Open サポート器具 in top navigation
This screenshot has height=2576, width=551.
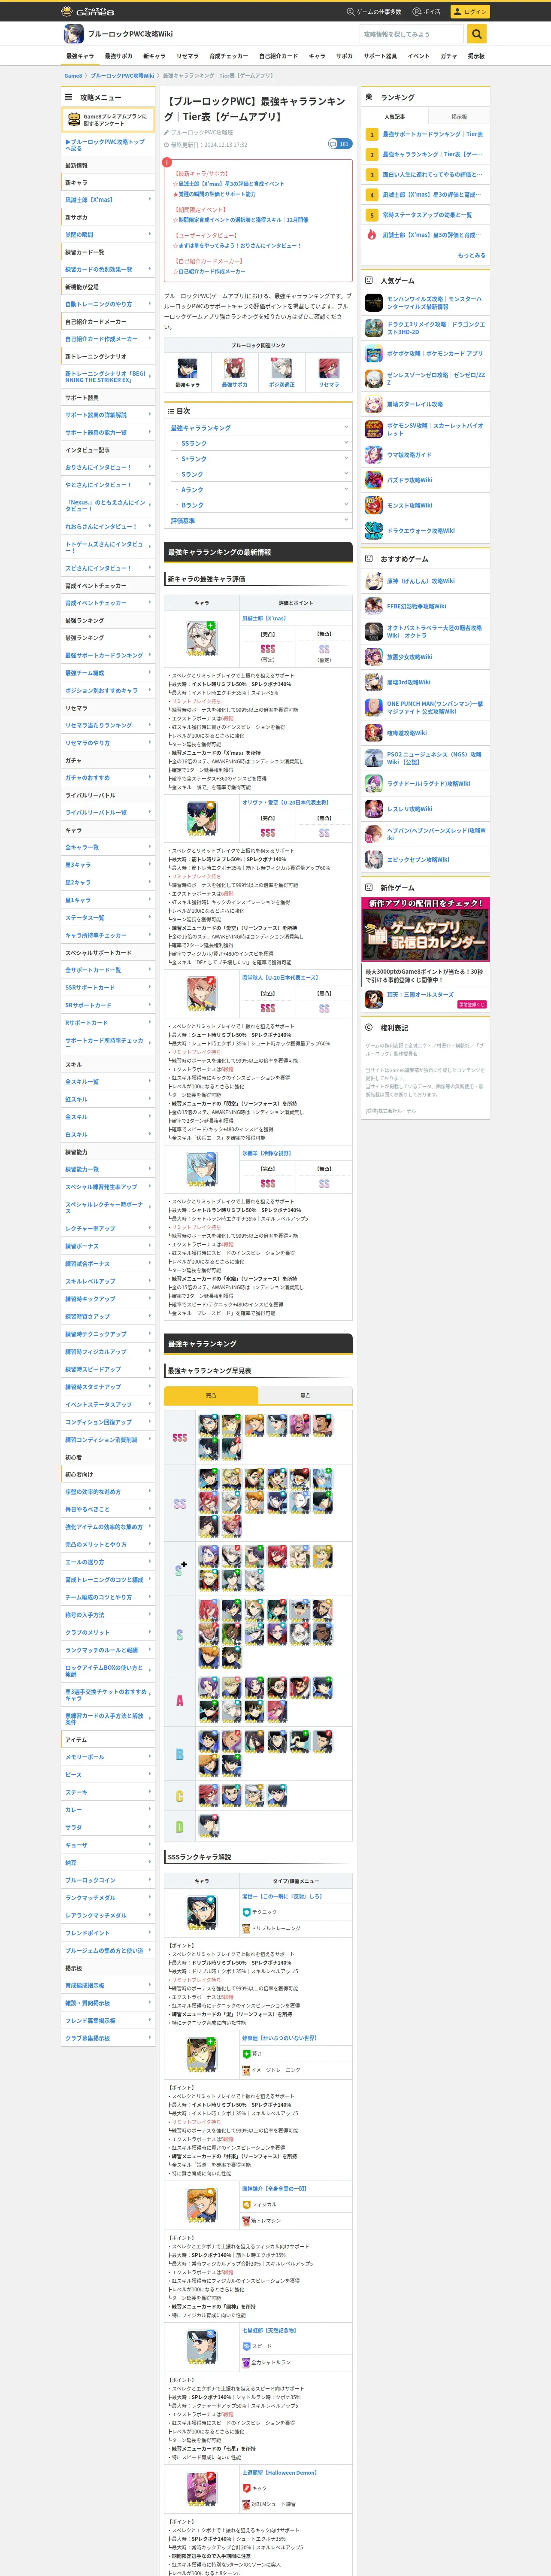[x=380, y=56]
